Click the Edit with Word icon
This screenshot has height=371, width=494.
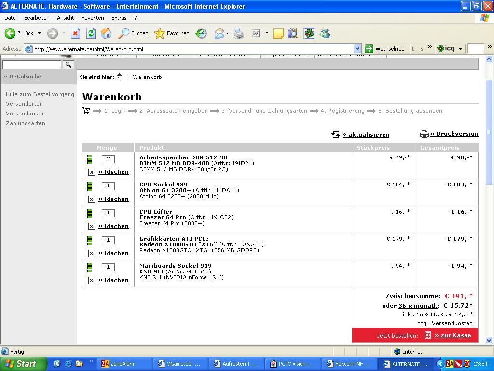coord(256,33)
